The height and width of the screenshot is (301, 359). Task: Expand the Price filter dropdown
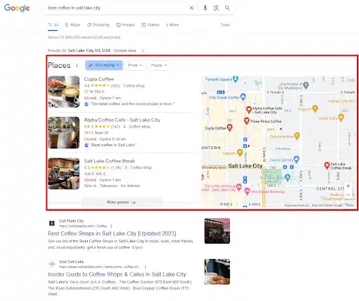(x=135, y=65)
